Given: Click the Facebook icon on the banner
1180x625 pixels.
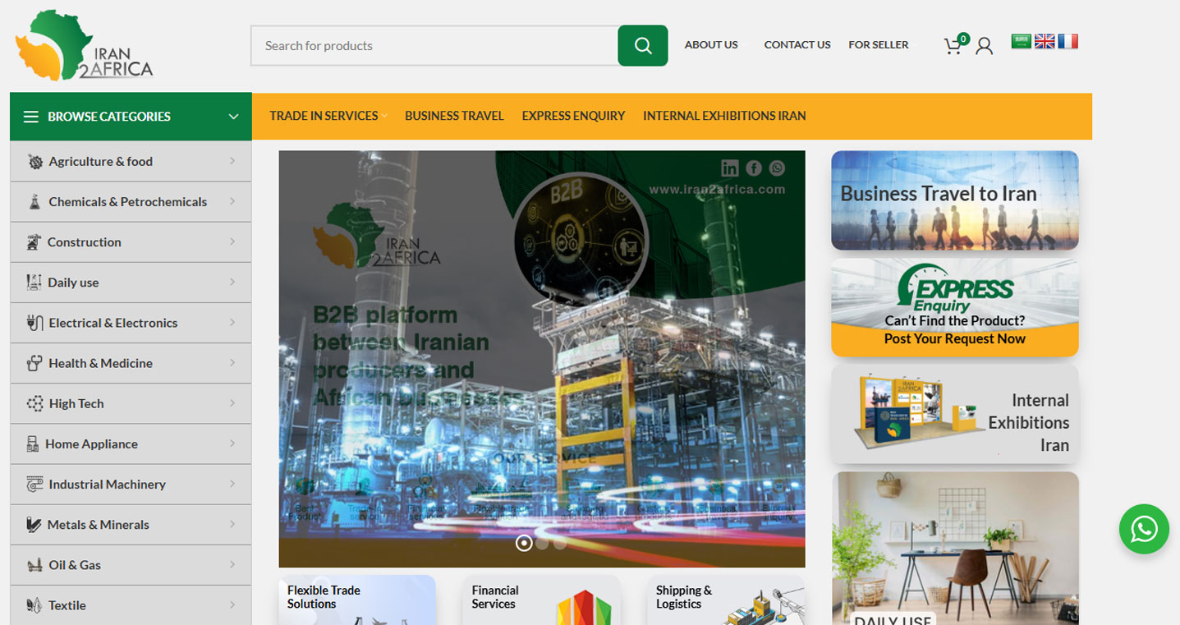Looking at the screenshot, I should (x=754, y=168).
